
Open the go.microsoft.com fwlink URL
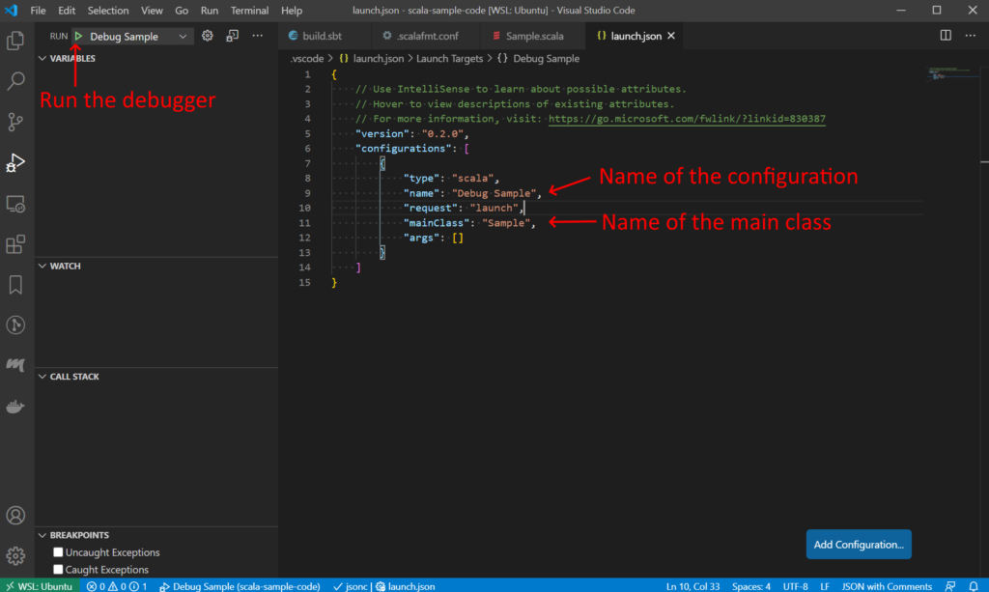(686, 119)
